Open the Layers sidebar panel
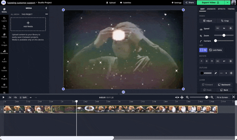This screenshot has width=237, height=140. point(4,19)
